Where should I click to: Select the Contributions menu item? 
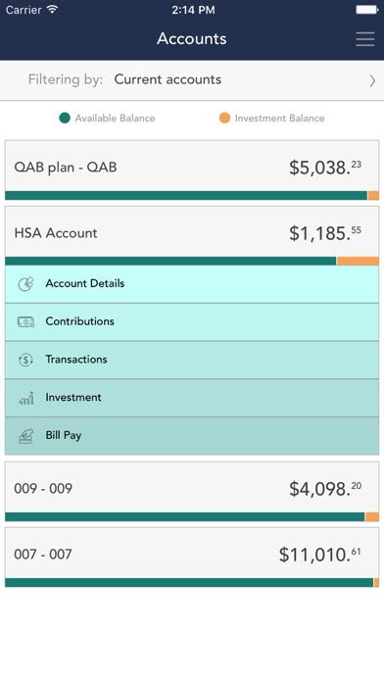click(x=192, y=321)
